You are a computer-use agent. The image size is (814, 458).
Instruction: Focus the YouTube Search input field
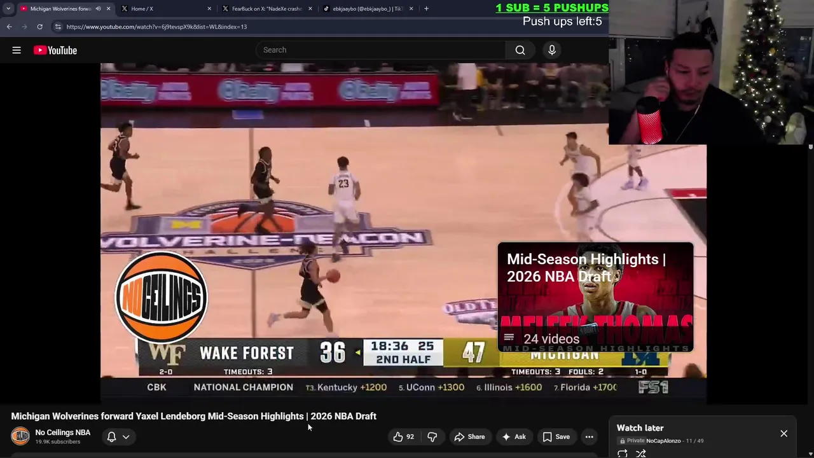[382, 50]
